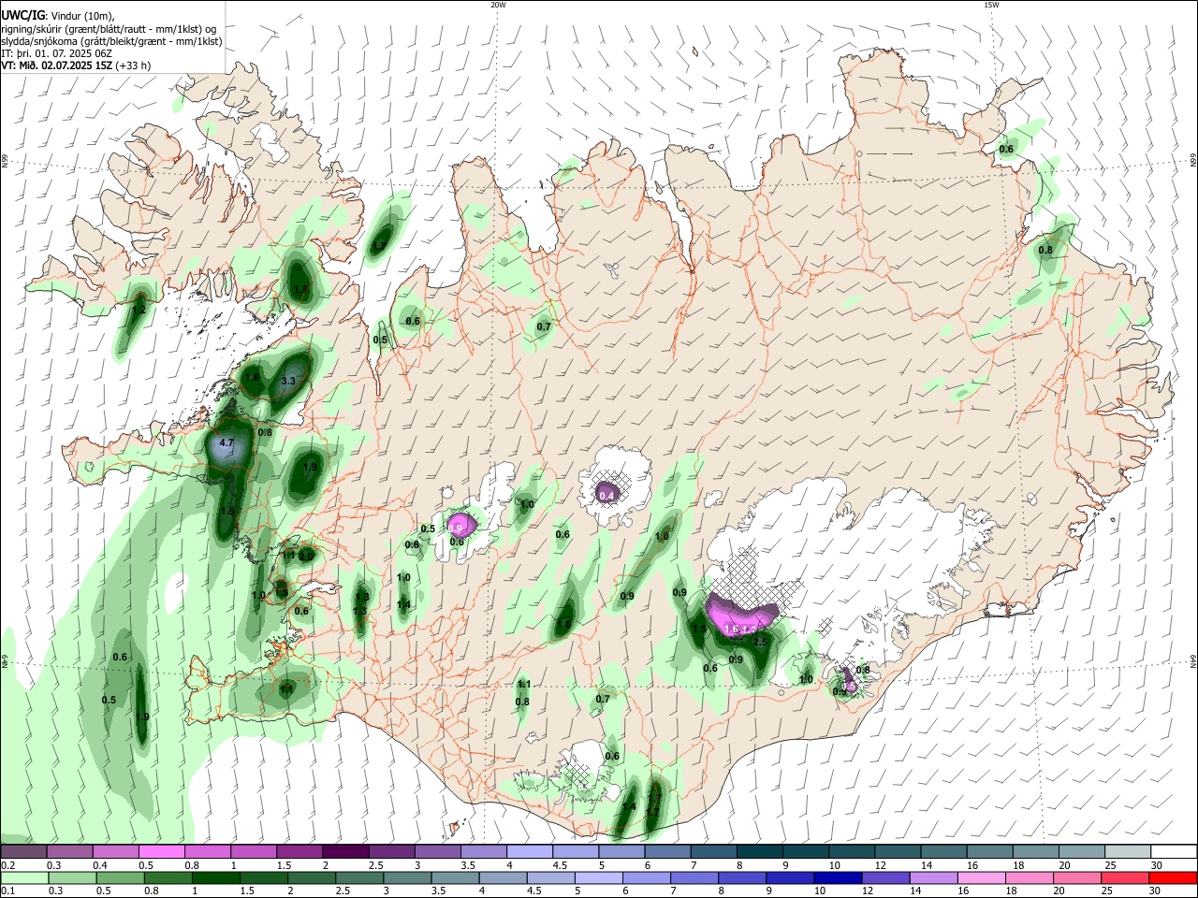1198x898 pixels.
Task: Select the periwinkle 6–7 swatch in lower legend
Action: coord(647,877)
